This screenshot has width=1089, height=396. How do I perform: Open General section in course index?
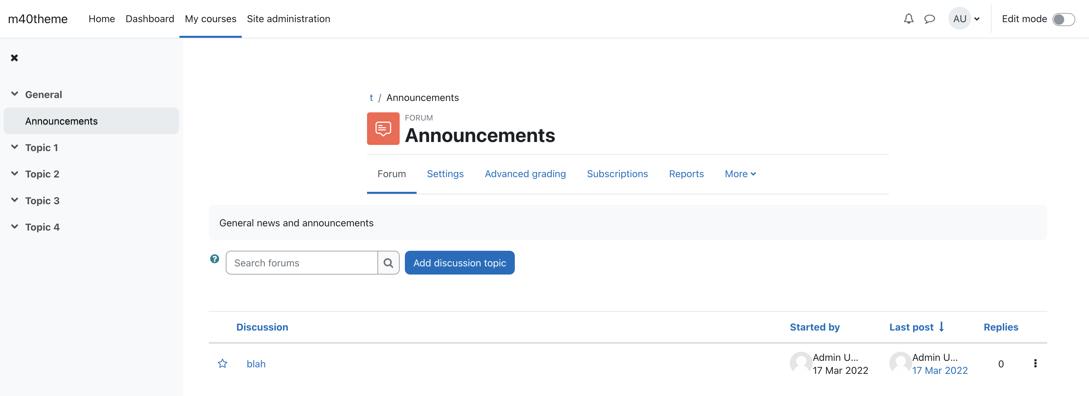(x=43, y=94)
